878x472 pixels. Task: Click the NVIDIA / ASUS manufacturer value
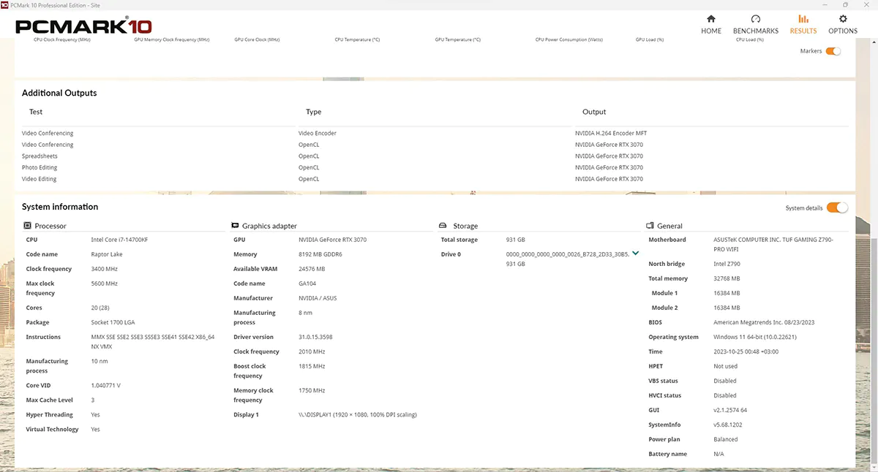(318, 298)
